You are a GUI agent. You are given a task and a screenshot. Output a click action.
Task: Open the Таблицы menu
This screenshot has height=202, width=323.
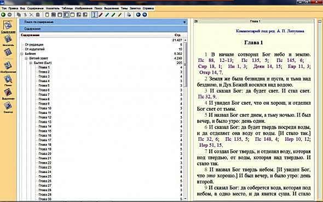pyautogui.click(x=67, y=8)
